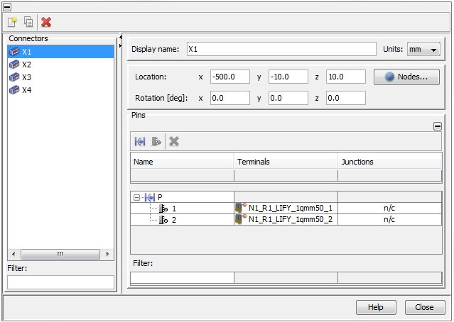Sort by the Terminals column header
The height and width of the screenshot is (322, 454).
[286, 162]
